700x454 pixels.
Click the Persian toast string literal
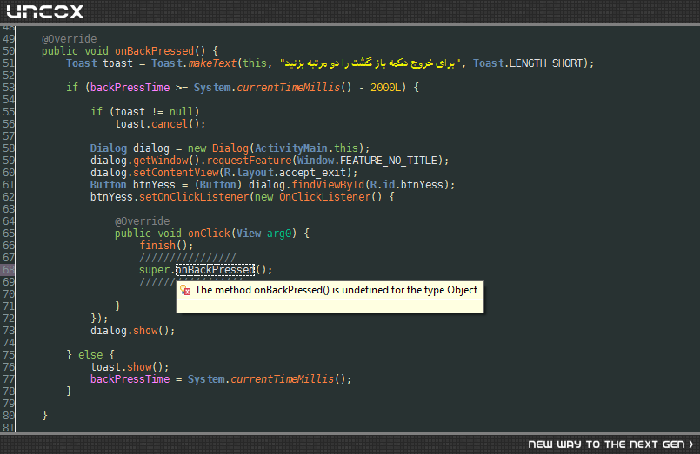(x=370, y=63)
